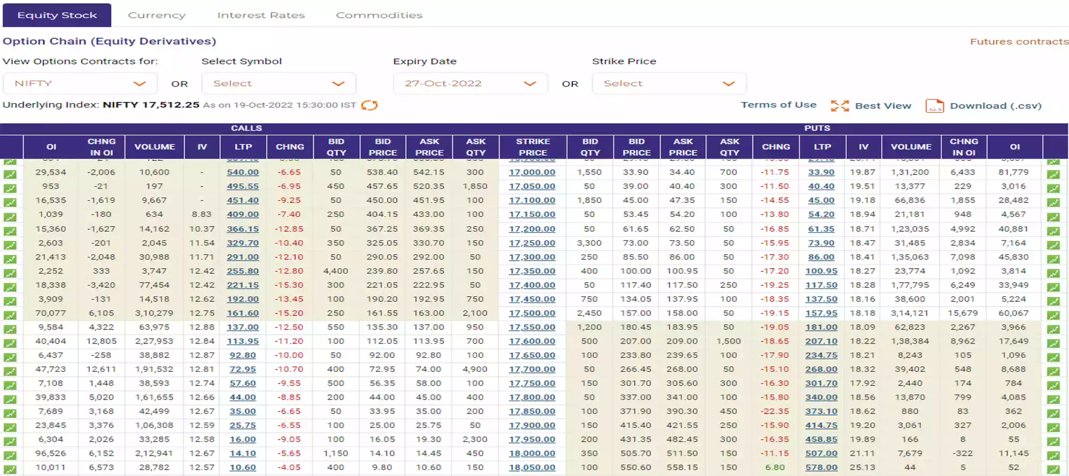Open puts LTP 268.00 link
This screenshot has height=476, width=1069.
pyautogui.click(x=822, y=369)
